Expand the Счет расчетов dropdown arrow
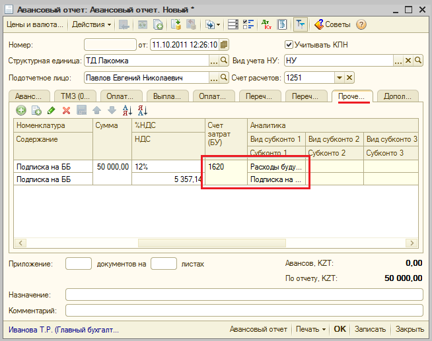The height and width of the screenshot is (341, 432). pyautogui.click(x=341, y=78)
